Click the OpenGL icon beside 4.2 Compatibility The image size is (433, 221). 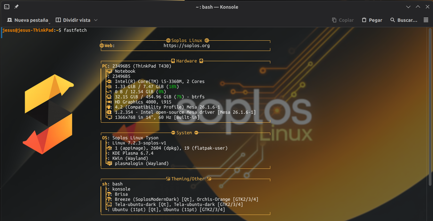109,107
